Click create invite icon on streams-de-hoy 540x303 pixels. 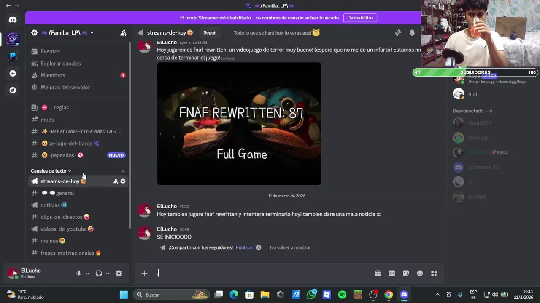(x=116, y=181)
